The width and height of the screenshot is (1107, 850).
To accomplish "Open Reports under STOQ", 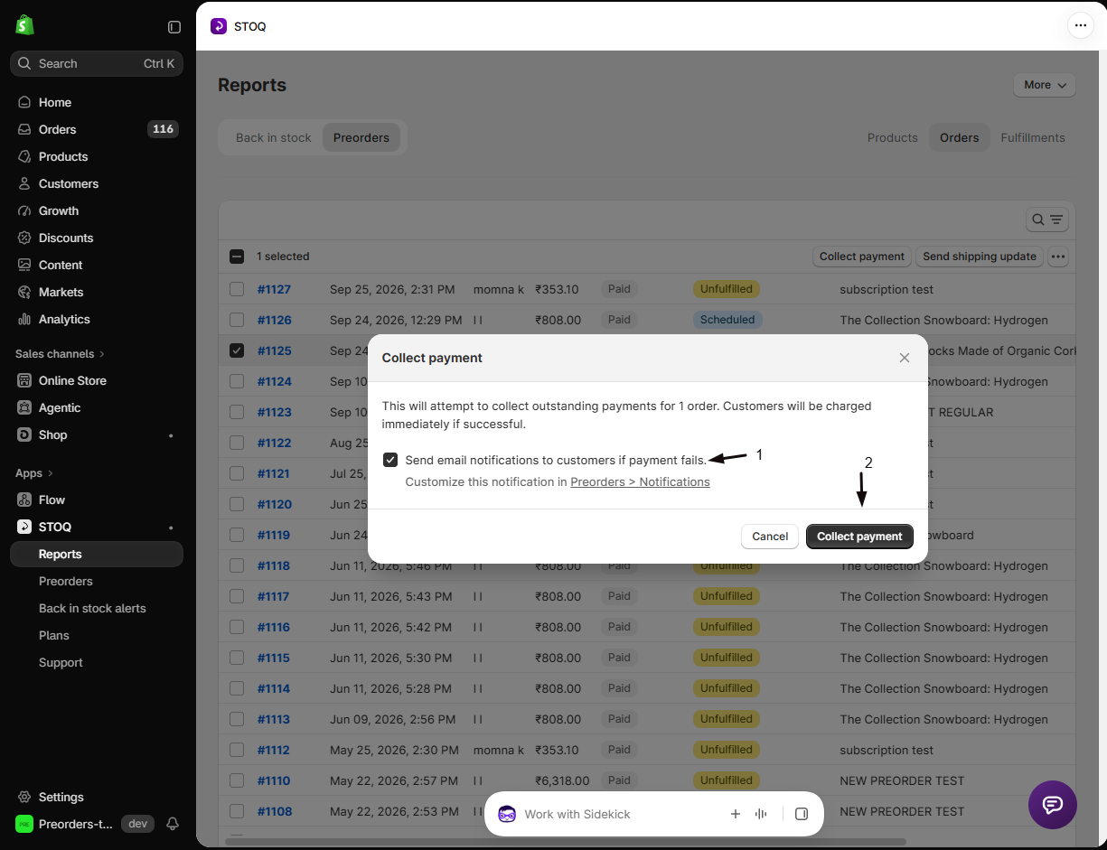I will [97, 554].
